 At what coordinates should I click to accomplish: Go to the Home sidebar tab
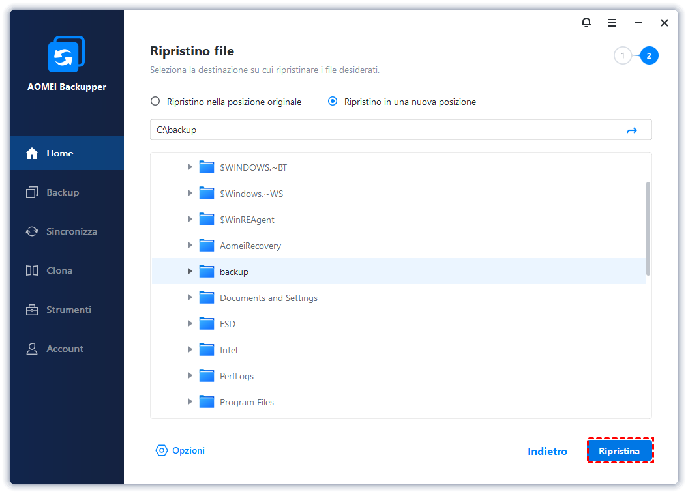tap(67, 153)
